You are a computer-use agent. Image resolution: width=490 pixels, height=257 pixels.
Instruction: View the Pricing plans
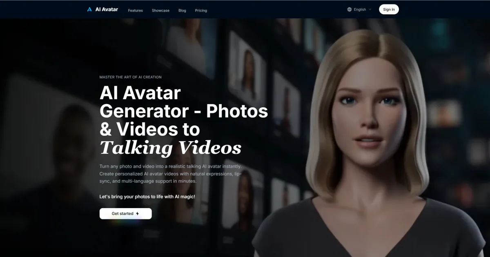click(x=201, y=10)
